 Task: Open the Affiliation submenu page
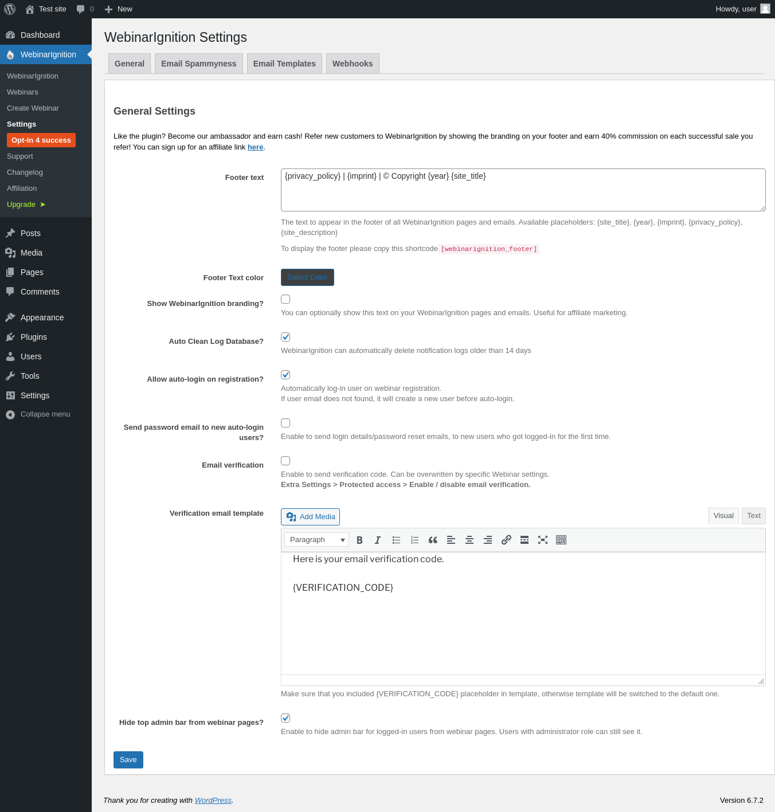coord(22,189)
